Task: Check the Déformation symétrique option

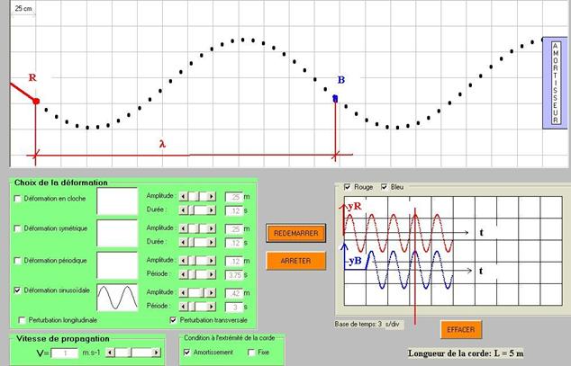Action: 19,228
